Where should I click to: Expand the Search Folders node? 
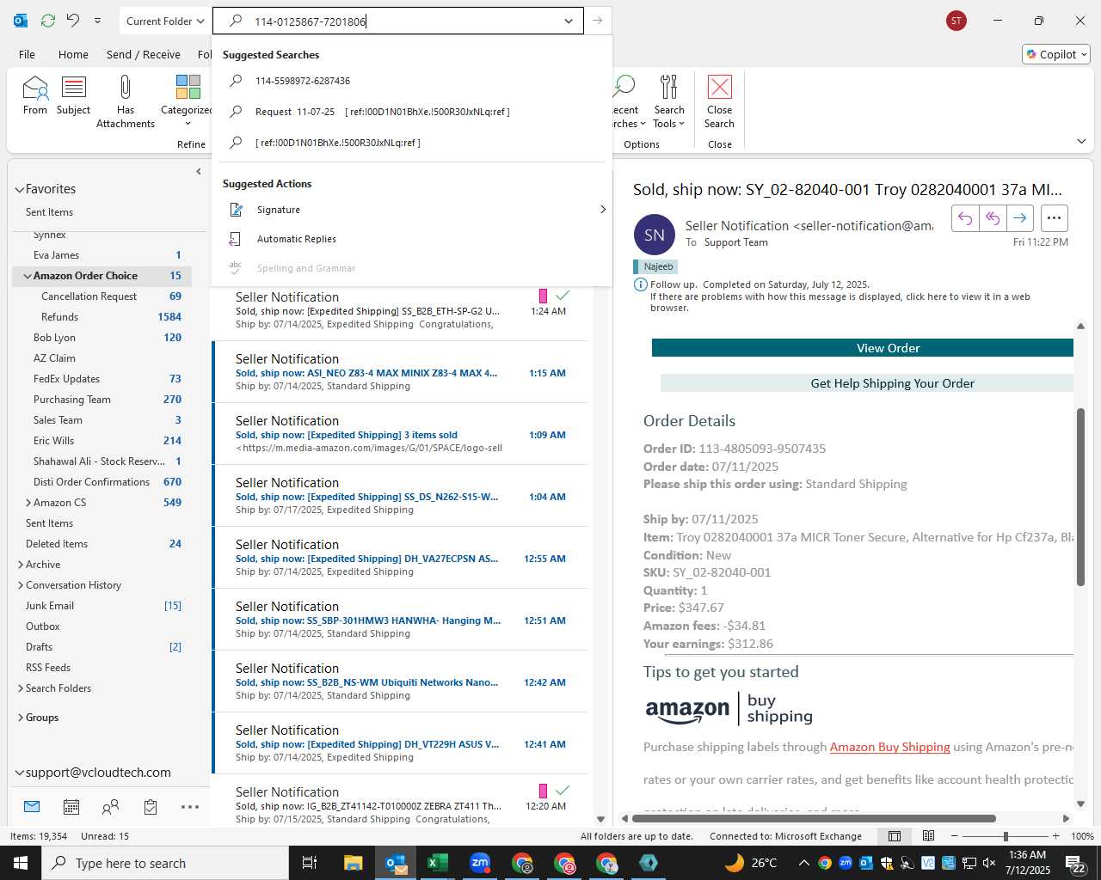pos(20,688)
